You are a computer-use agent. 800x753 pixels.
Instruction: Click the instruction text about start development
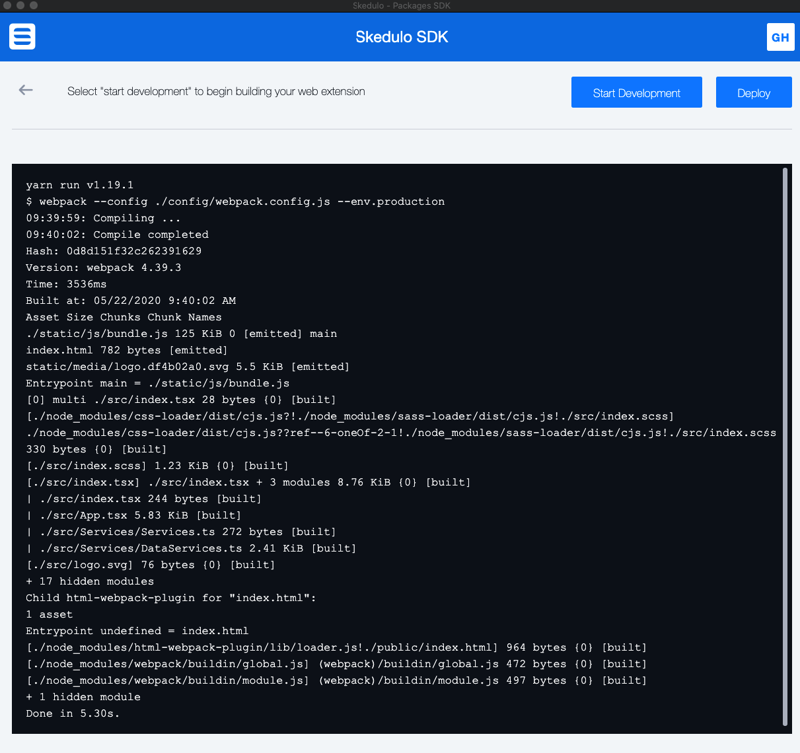pos(216,91)
